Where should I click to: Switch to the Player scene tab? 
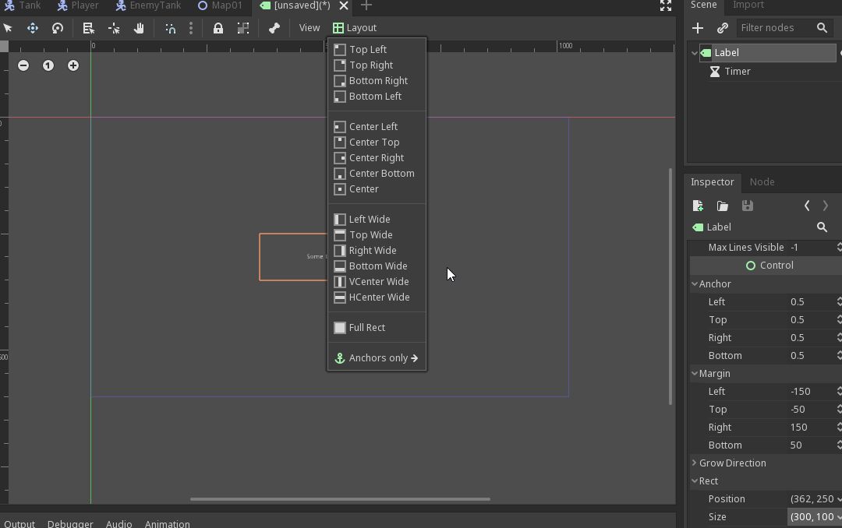[78, 5]
